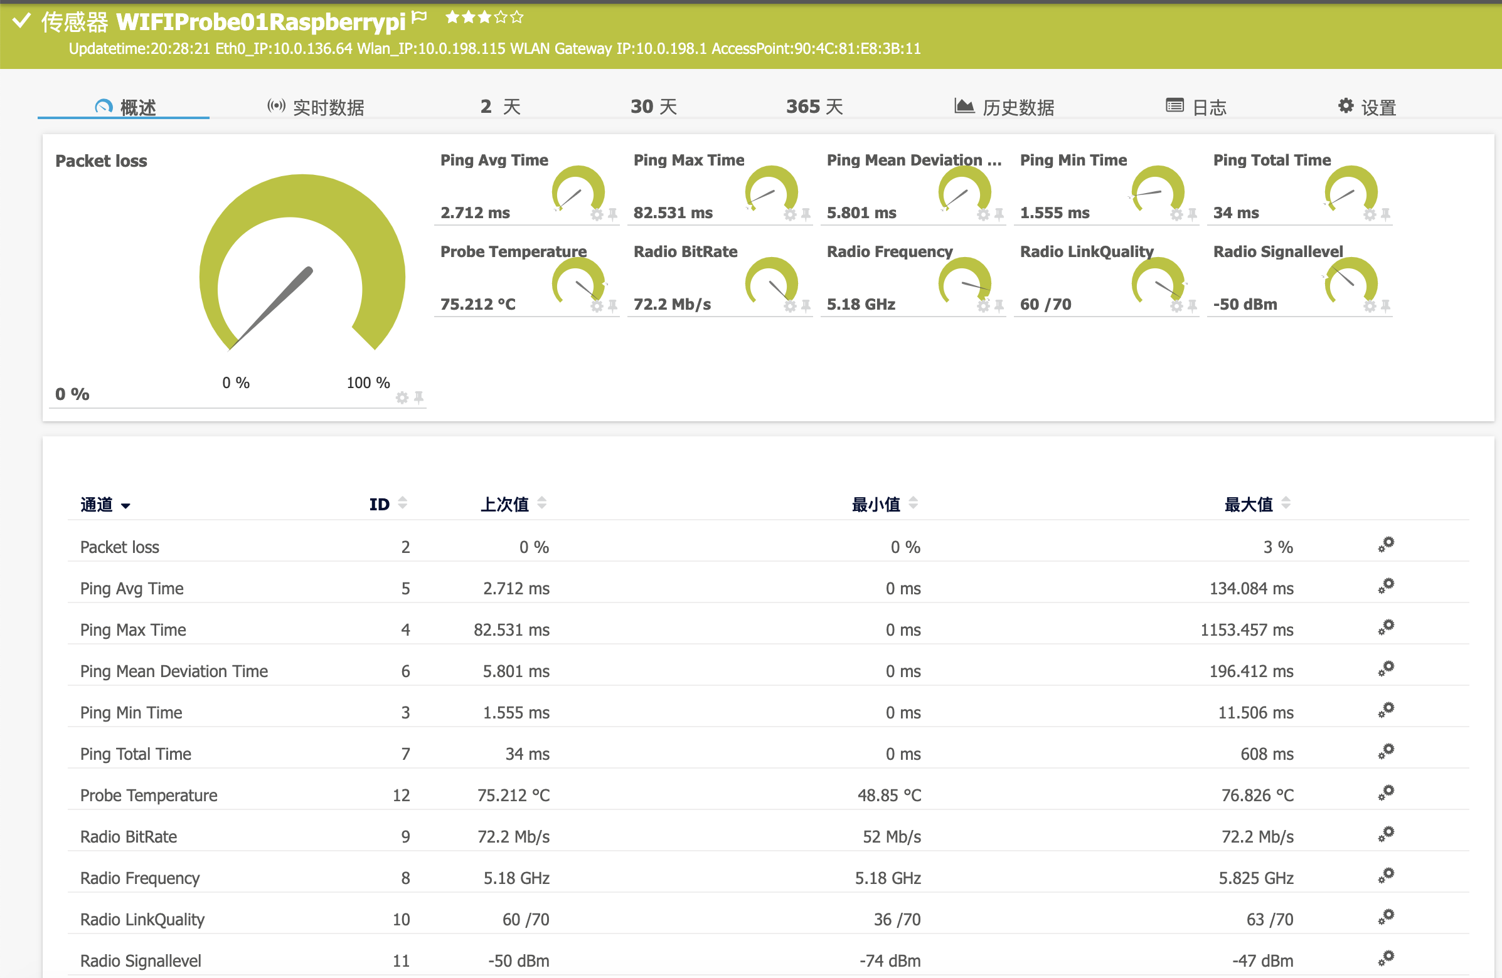Screen dimensions: 1502x978
Task: Open Radio LinkQuality gauge settings gear
Action: click(1176, 306)
